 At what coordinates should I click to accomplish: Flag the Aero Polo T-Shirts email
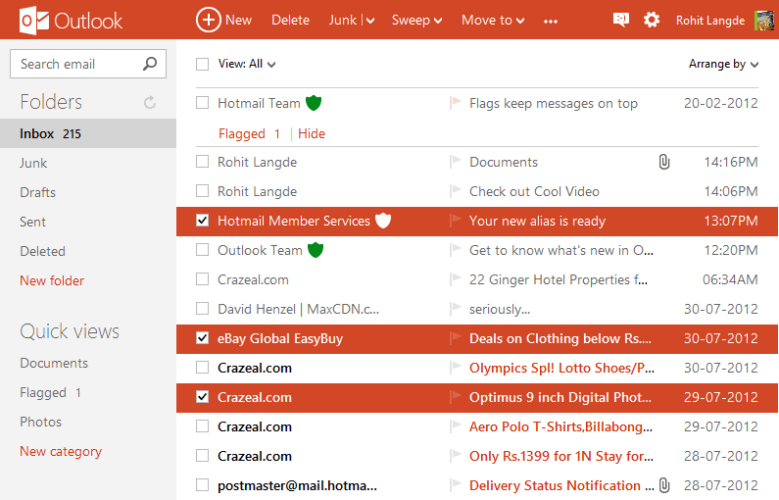(455, 425)
